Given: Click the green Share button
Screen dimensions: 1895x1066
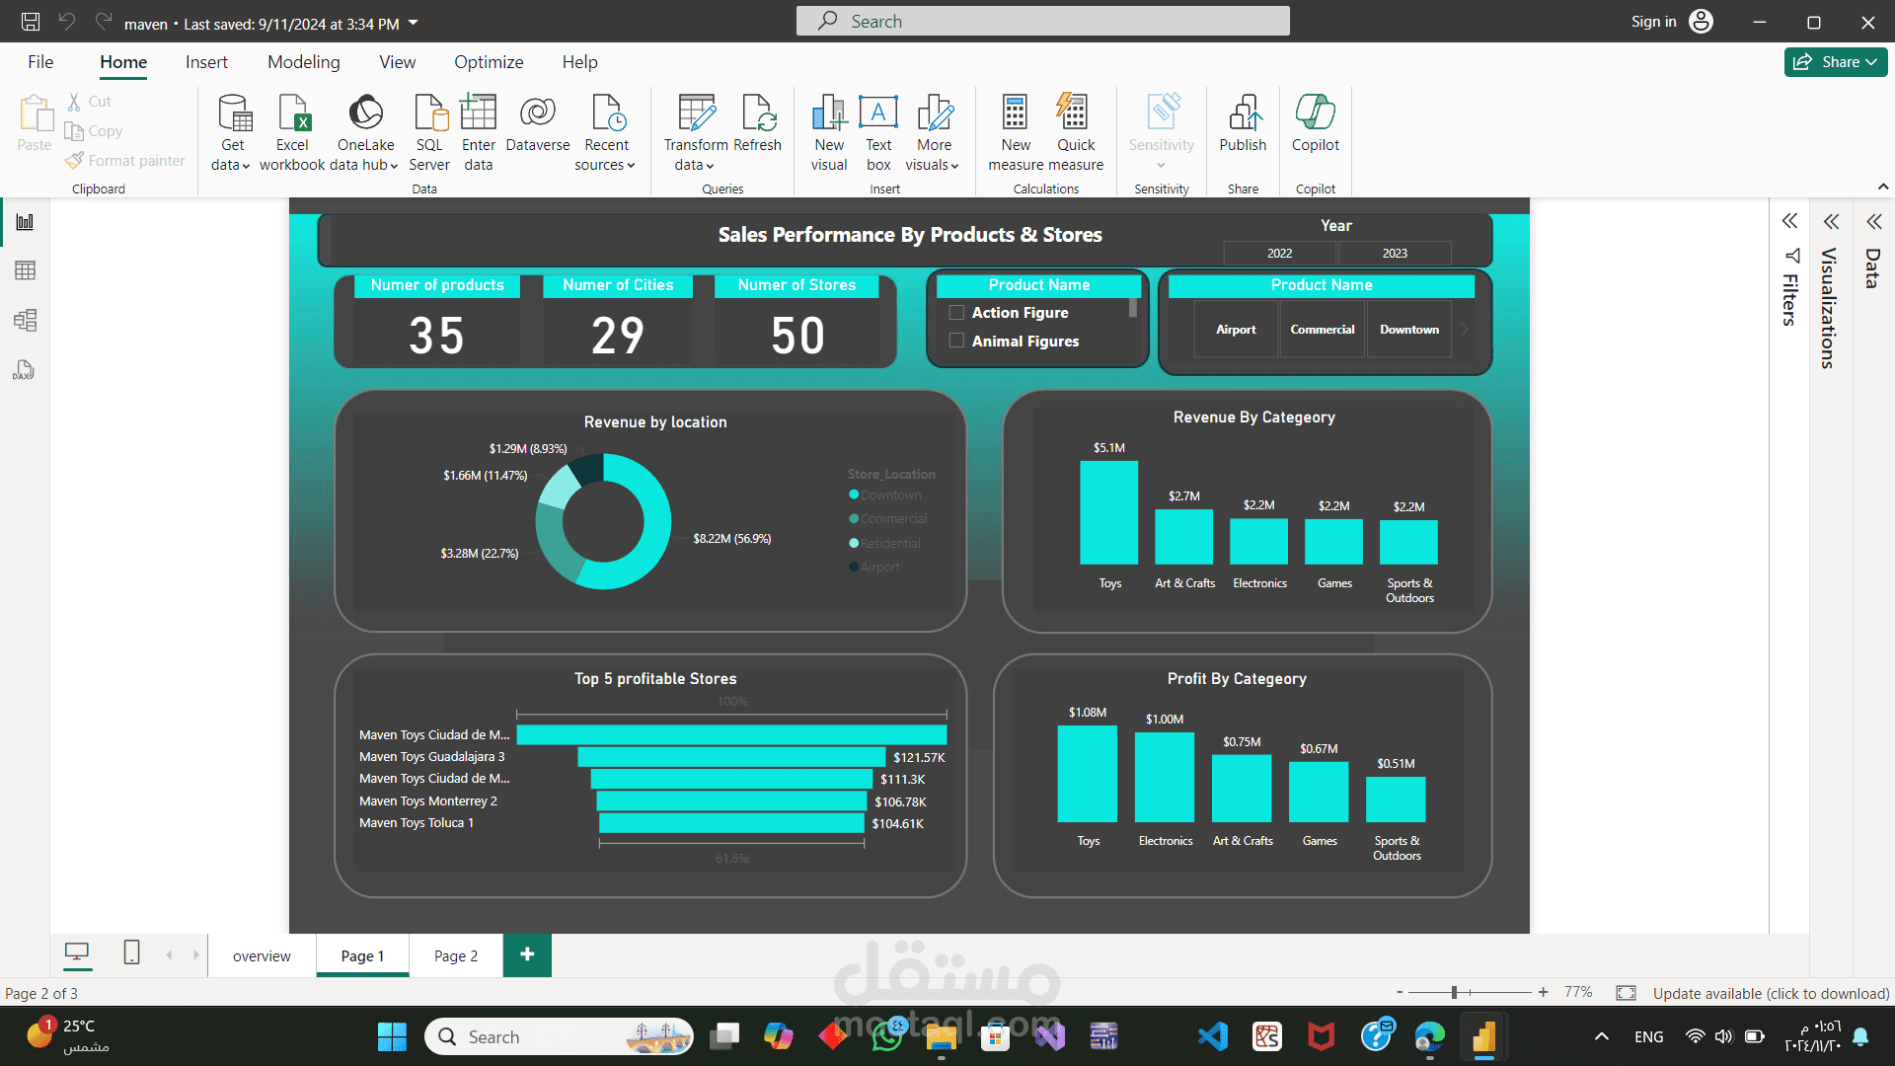Looking at the screenshot, I should [x=1835, y=62].
